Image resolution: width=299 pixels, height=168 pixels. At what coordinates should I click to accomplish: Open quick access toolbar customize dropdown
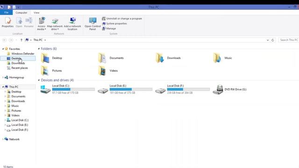coord(18,7)
